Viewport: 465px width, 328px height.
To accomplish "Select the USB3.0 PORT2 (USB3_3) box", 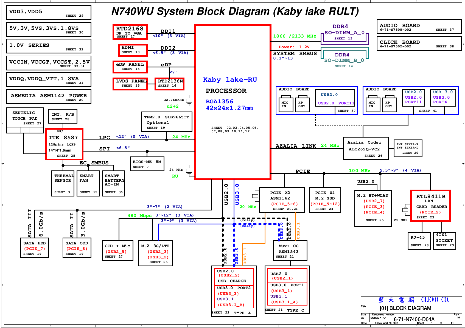I will 234,297.
